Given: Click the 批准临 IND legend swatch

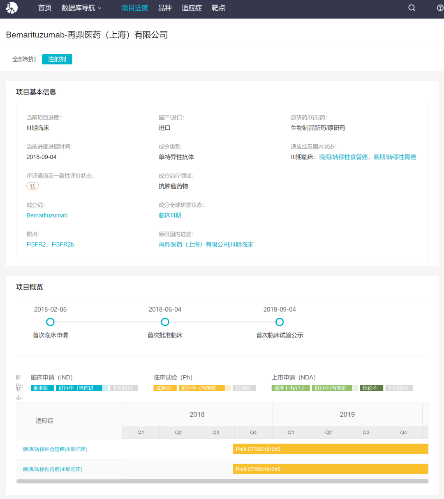Looking at the screenshot, I should point(42,388).
